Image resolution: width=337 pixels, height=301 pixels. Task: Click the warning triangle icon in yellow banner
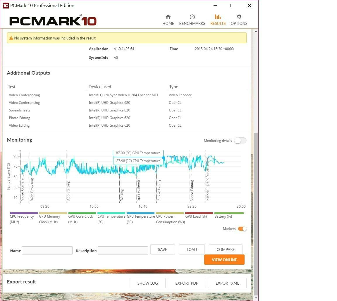point(11,38)
